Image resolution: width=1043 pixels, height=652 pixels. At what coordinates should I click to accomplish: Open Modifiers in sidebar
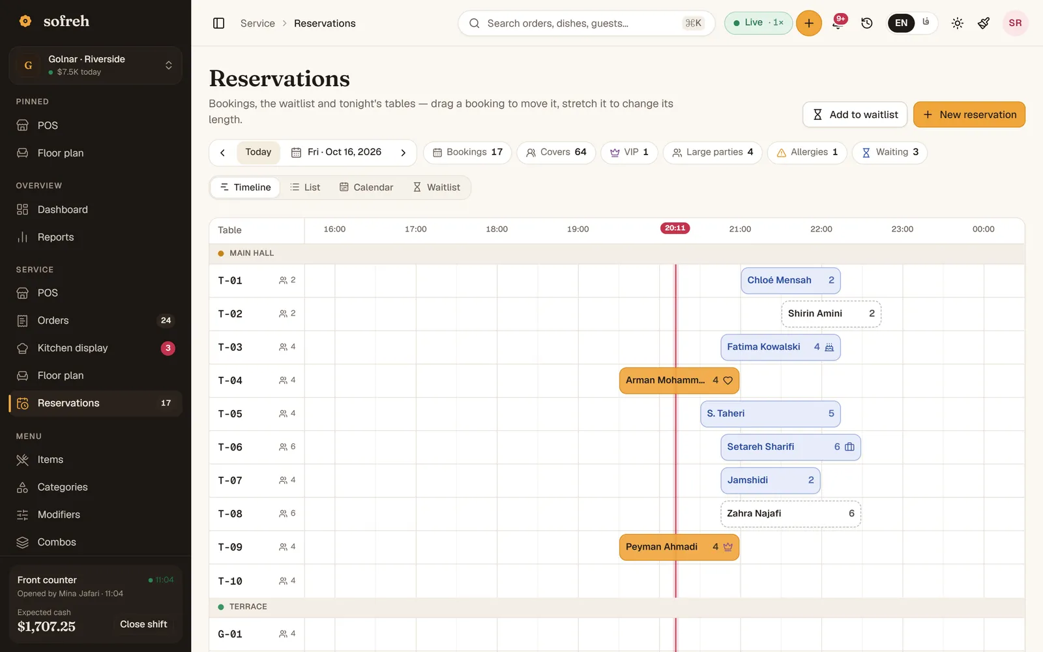pyautogui.click(x=95, y=514)
